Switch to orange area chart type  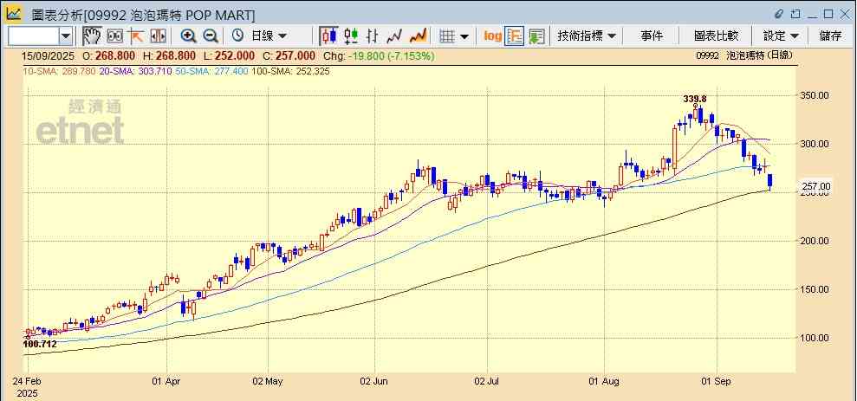tap(419, 36)
